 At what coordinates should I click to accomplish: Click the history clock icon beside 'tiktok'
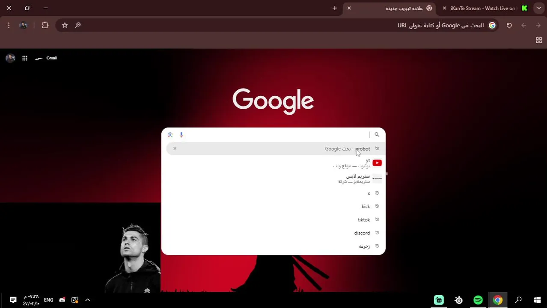click(377, 219)
